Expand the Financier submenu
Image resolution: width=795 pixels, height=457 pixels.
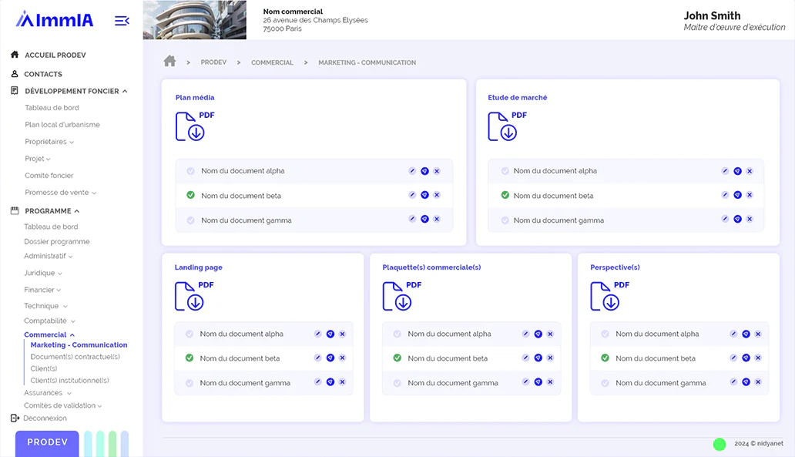[42, 290]
